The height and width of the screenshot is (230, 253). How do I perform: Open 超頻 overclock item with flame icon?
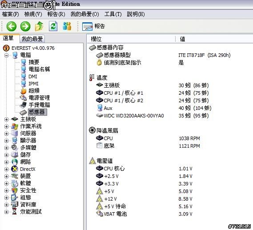pos(34,91)
